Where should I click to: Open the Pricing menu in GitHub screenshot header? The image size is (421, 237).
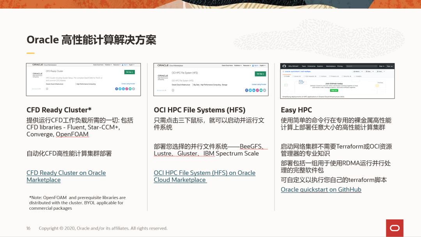point(341,66)
